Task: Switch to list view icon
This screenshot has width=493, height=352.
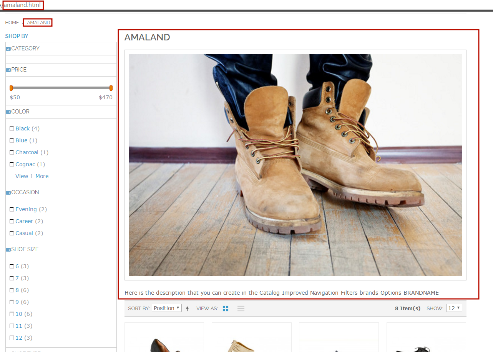Action: coord(241,309)
